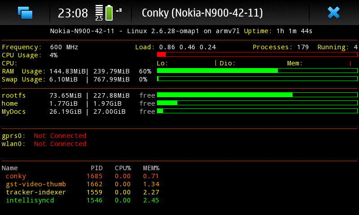Click the rootfs label
The image size is (359, 215).
(x=14, y=95)
